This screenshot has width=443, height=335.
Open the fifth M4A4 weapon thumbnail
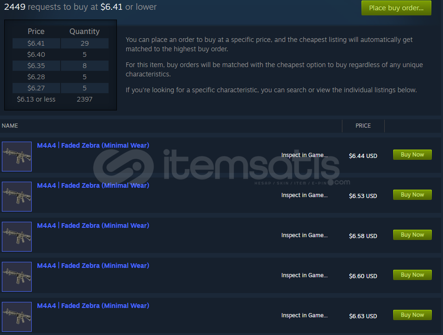pos(17,317)
